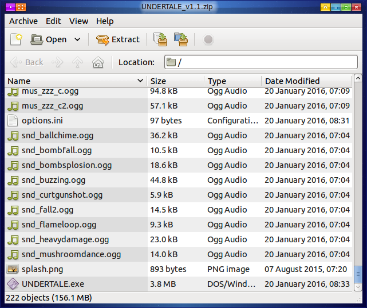The image size is (367, 308).
Task: Select snd_heavydamage.ogg file
Action: 179,239
